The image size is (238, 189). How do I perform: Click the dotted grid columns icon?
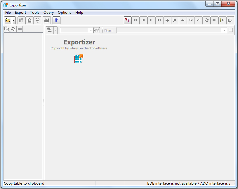click(214, 20)
